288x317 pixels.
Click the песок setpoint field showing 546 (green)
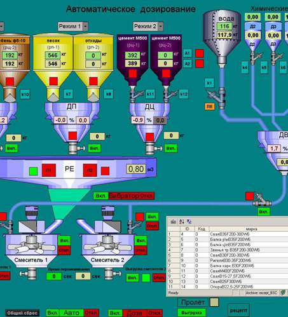[x=53, y=55]
